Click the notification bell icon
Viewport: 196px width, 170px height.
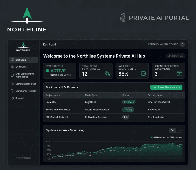[x=182, y=45]
